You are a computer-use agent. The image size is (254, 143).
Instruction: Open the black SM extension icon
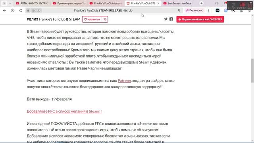(x=217, y=10)
